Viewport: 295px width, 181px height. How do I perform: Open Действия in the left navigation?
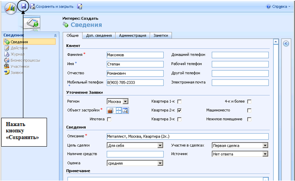tap(19, 48)
